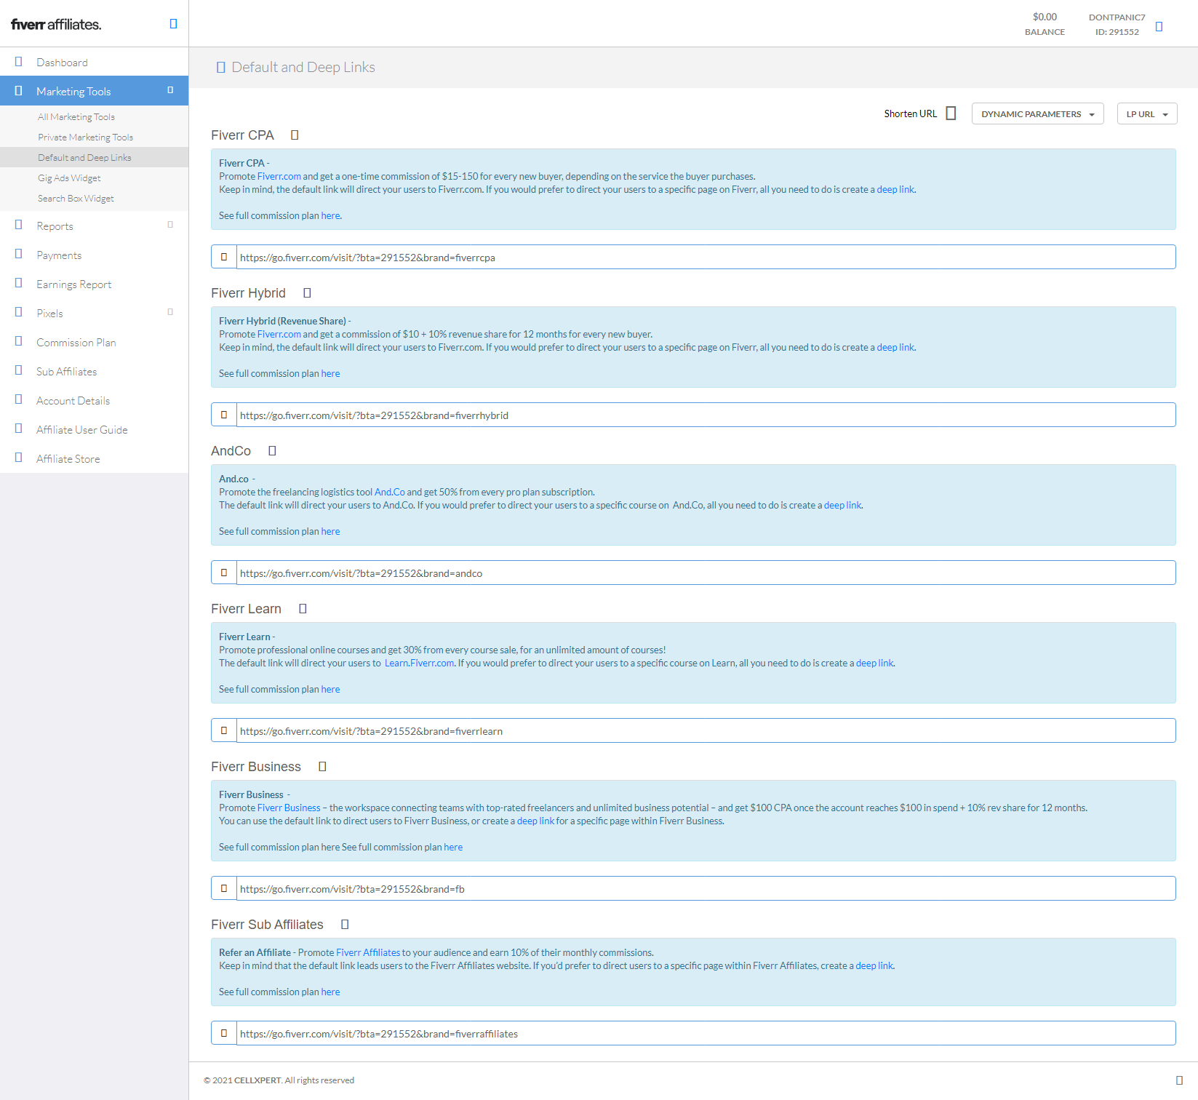Click the copy icon beside the fiverrhybrid URL
This screenshot has height=1100, width=1198.
click(224, 415)
